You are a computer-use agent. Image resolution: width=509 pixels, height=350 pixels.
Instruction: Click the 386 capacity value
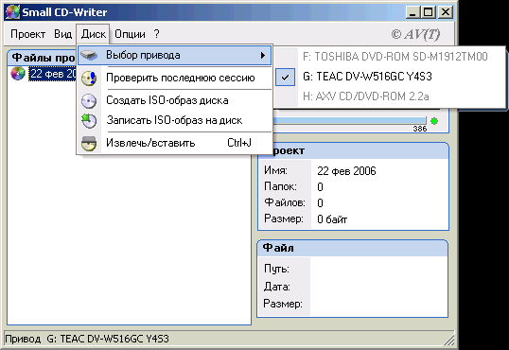[419, 129]
